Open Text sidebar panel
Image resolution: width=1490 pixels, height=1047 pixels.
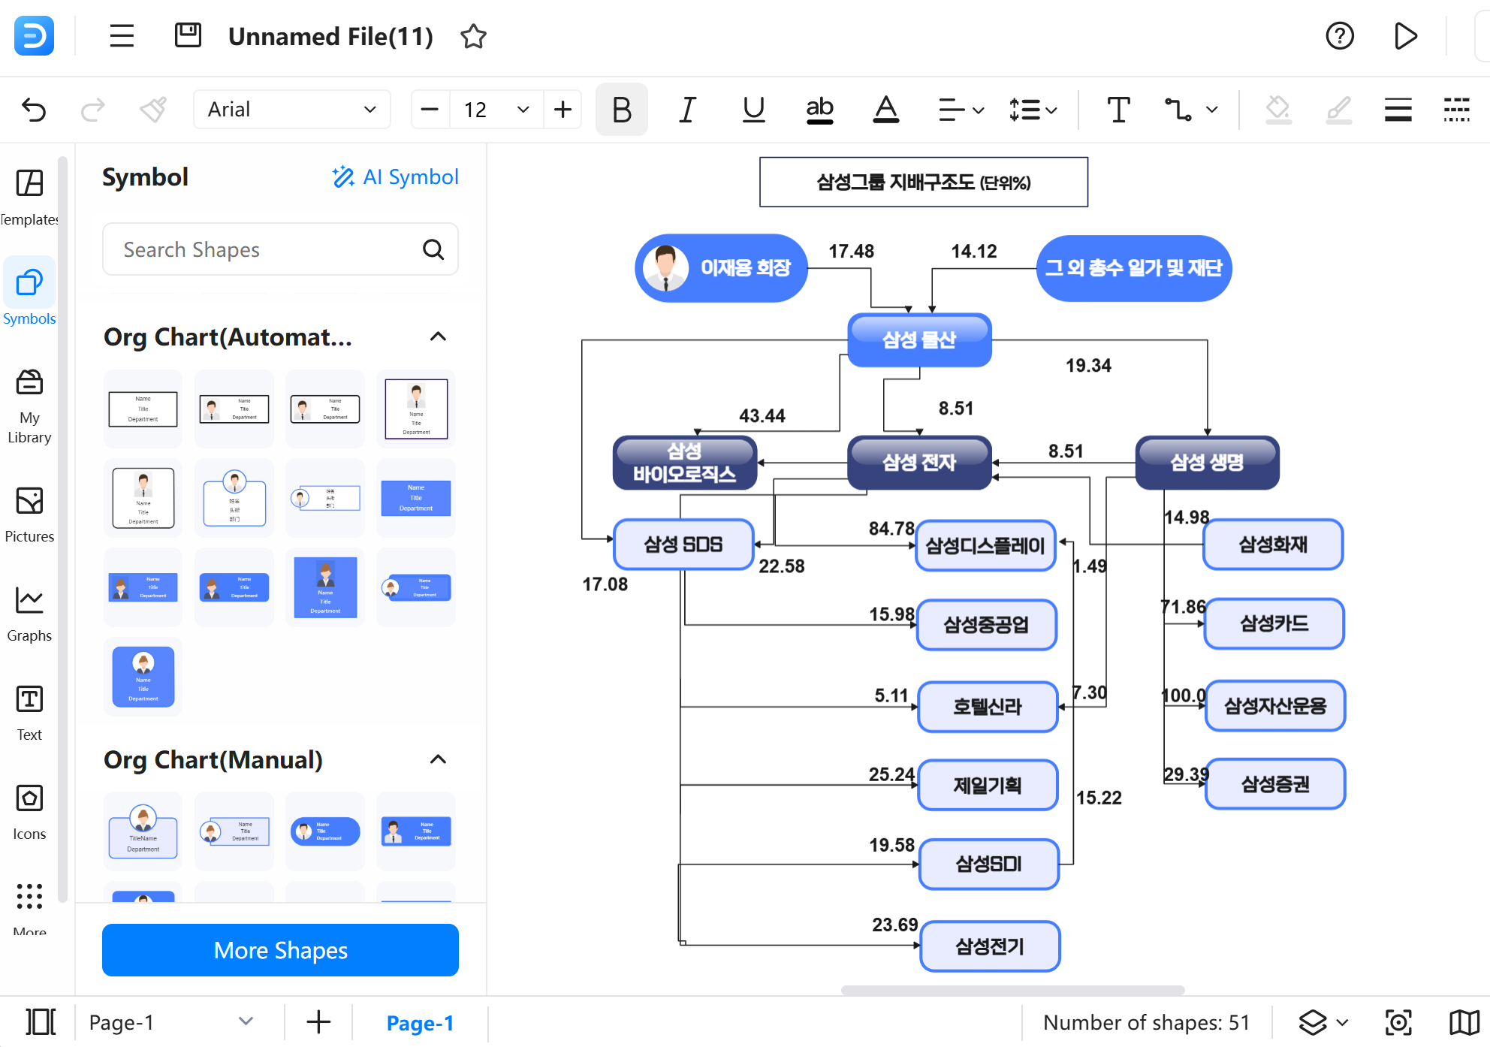[x=29, y=712]
